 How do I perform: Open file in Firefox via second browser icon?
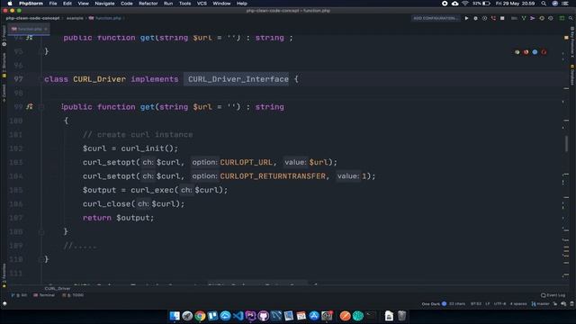point(526,52)
